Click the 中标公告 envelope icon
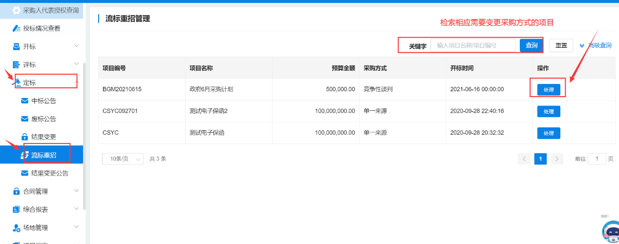 [24, 101]
